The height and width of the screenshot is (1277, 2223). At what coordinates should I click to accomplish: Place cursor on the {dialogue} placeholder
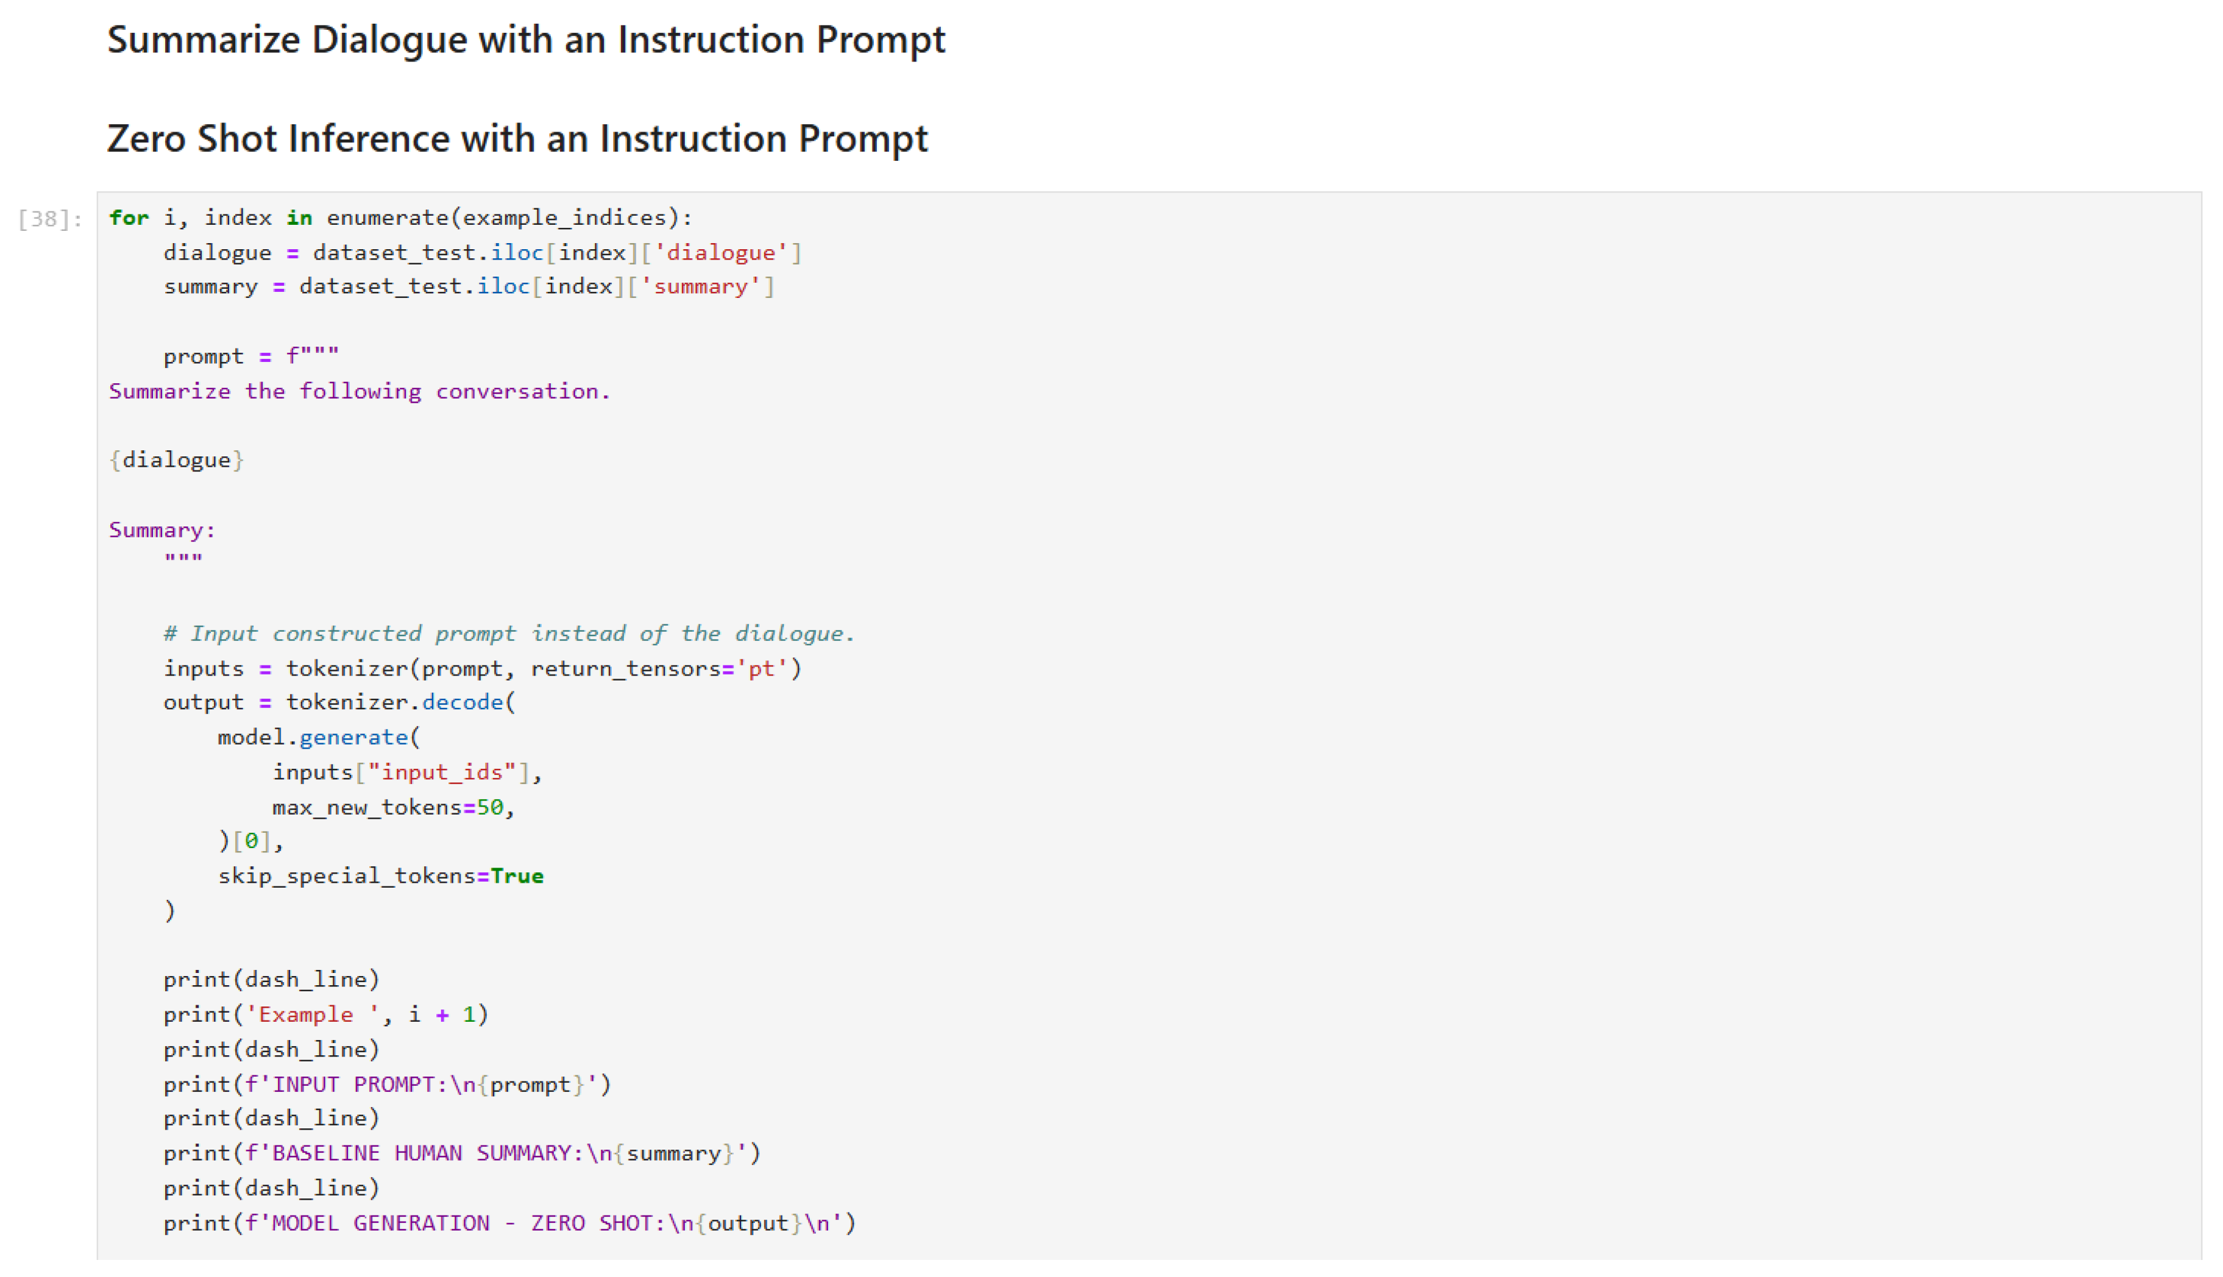(x=176, y=461)
